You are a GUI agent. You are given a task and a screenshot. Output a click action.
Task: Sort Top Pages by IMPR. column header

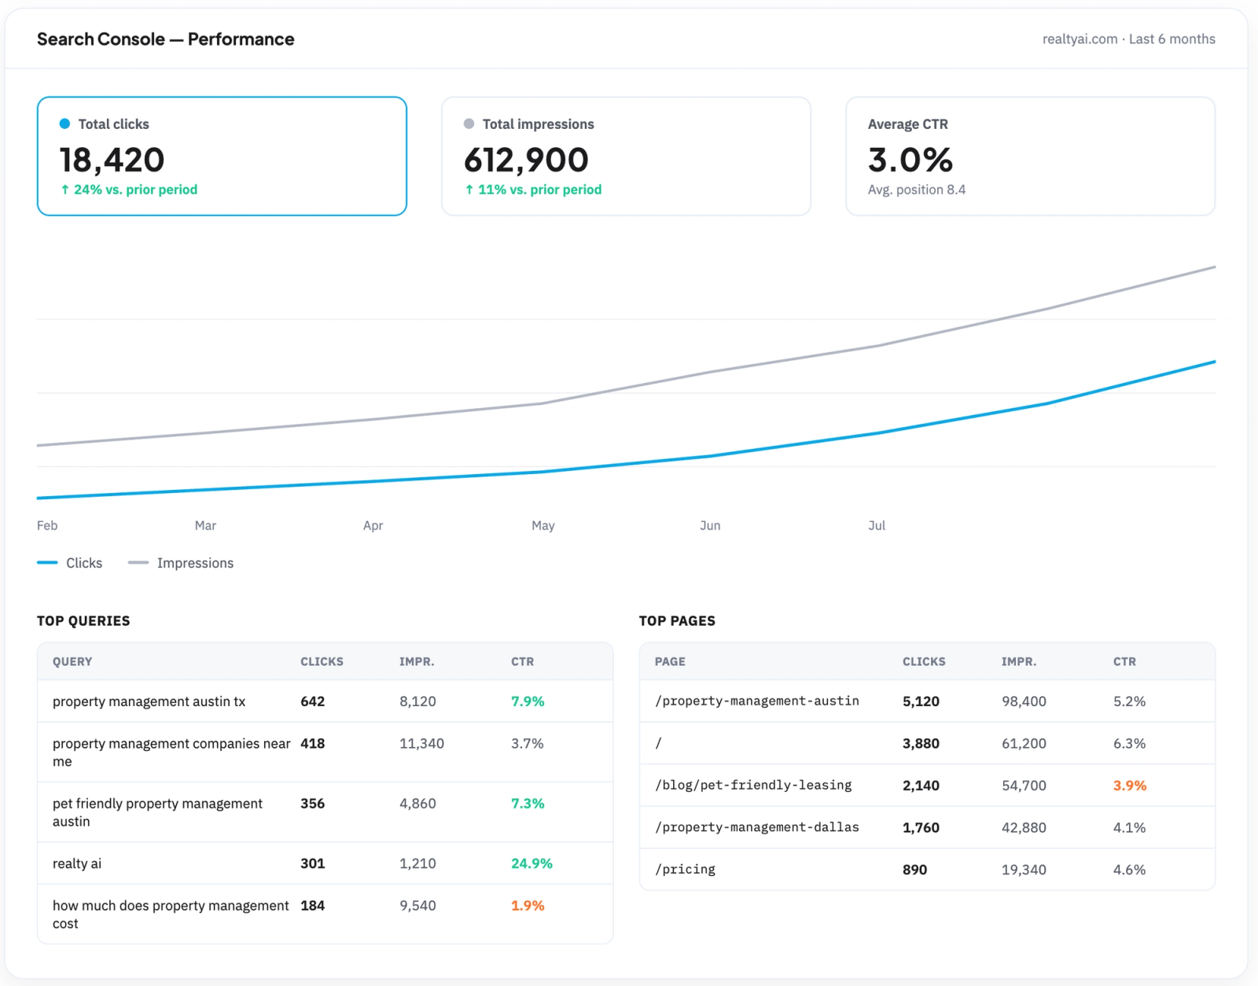pos(1019,661)
